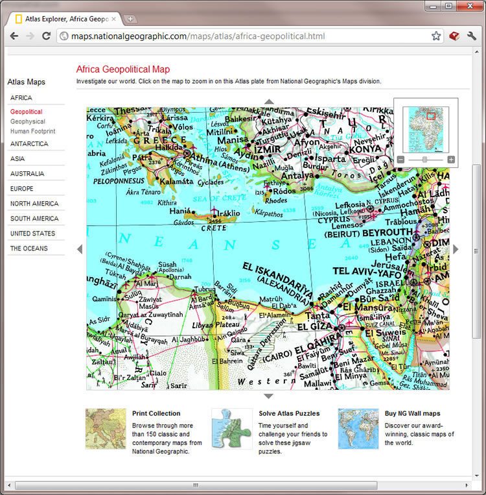Click the Buy NG Wall maps heading
This screenshot has height=495, width=486.
click(413, 413)
